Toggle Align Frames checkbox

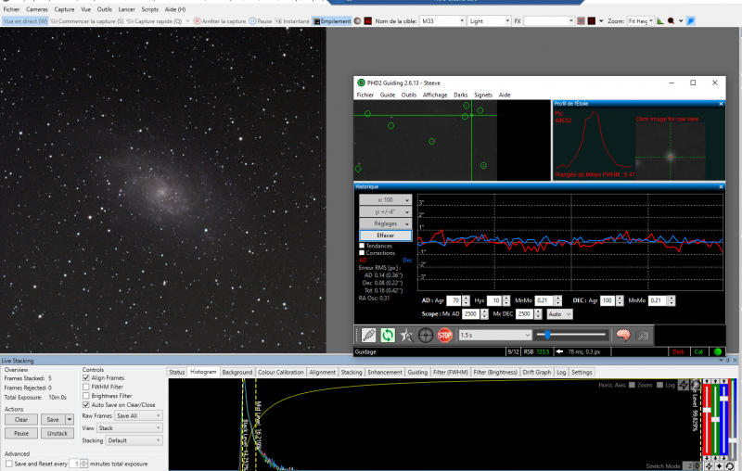click(86, 378)
